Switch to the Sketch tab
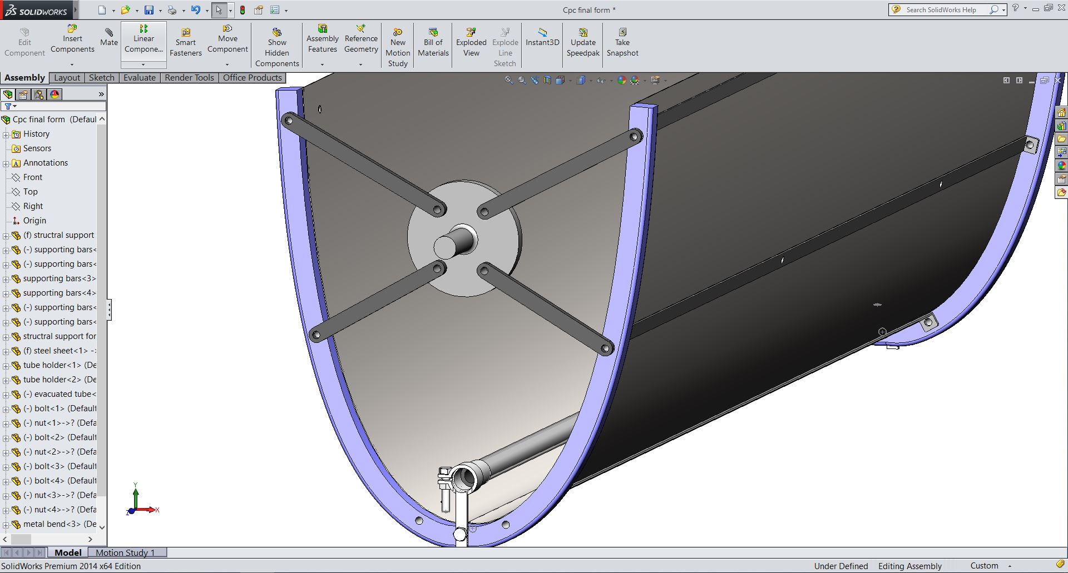 [101, 78]
